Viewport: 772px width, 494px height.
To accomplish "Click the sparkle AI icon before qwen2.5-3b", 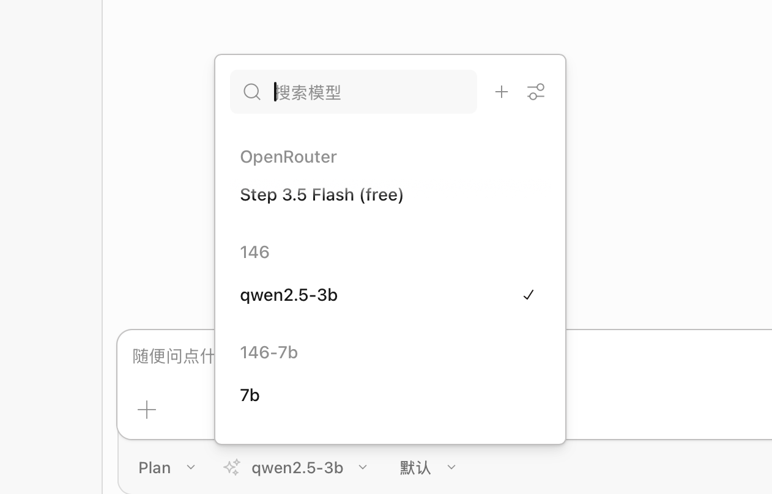I will click(x=232, y=467).
